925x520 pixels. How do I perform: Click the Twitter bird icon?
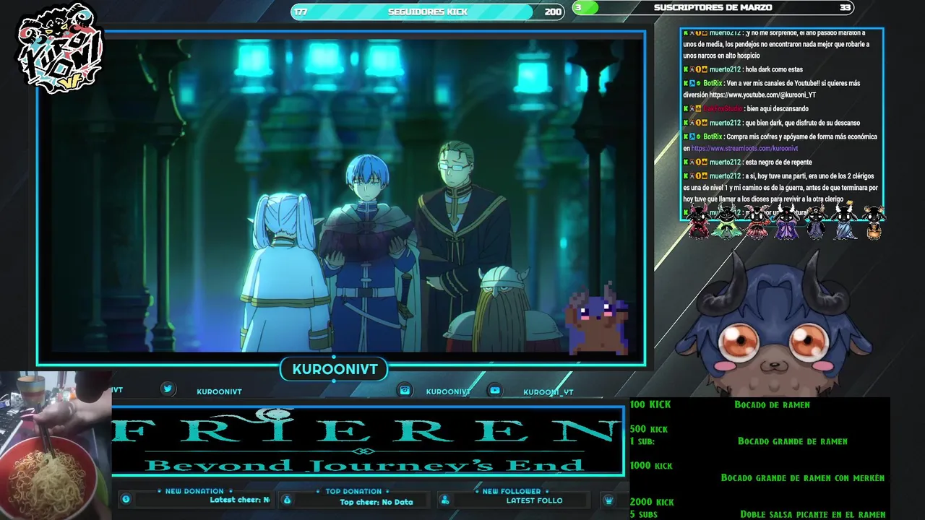(x=168, y=389)
